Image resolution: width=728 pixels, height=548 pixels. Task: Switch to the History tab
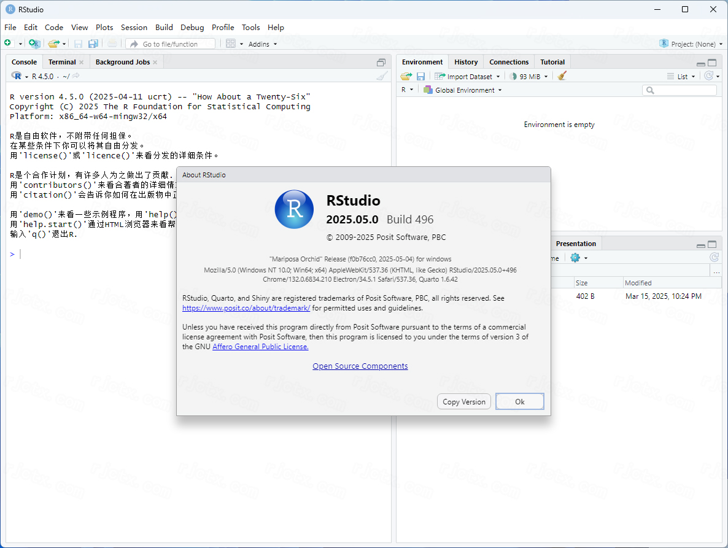[466, 62]
